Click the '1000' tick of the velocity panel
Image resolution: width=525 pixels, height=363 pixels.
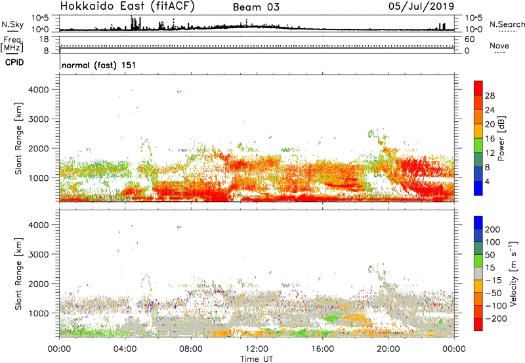pos(39,313)
